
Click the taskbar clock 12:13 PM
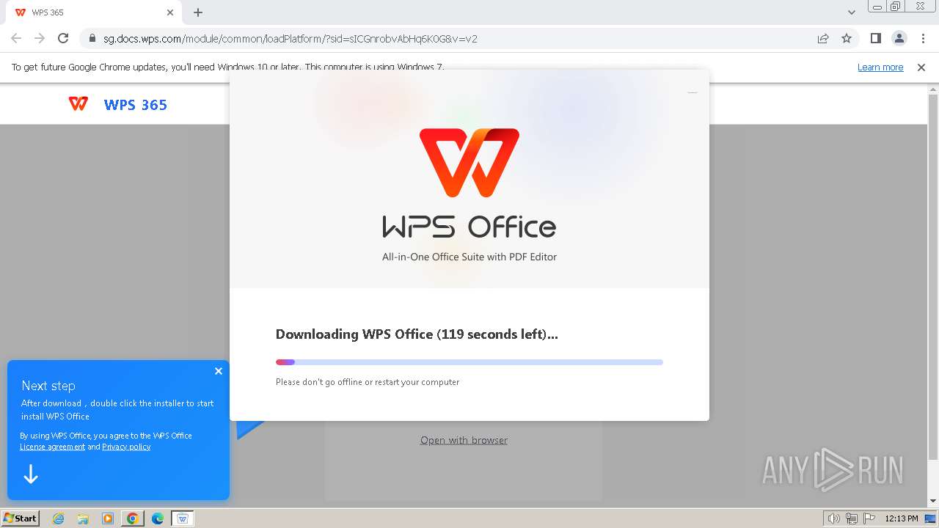click(902, 518)
